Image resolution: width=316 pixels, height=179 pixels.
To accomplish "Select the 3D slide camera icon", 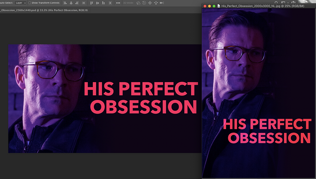I will point(156,3).
